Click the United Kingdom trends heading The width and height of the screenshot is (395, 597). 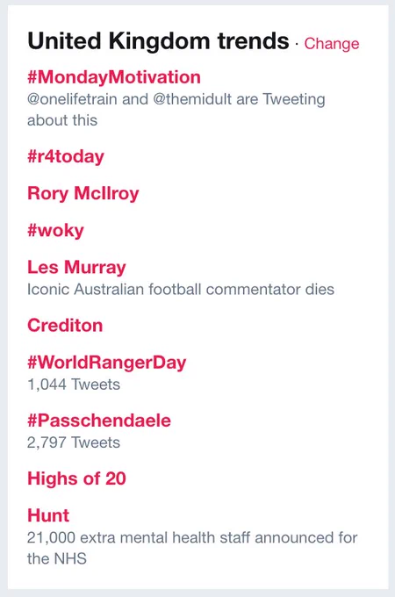pos(158,41)
